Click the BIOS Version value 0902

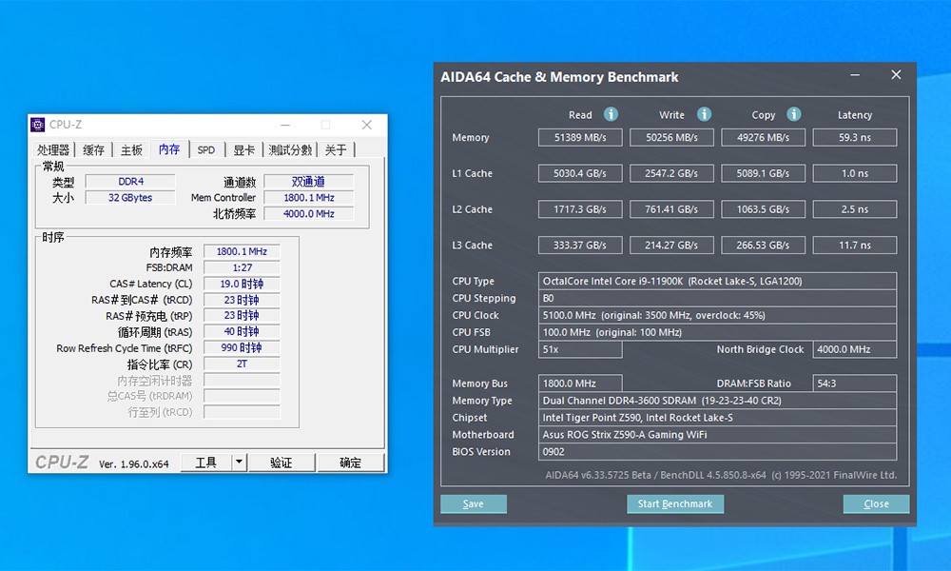[x=717, y=451]
